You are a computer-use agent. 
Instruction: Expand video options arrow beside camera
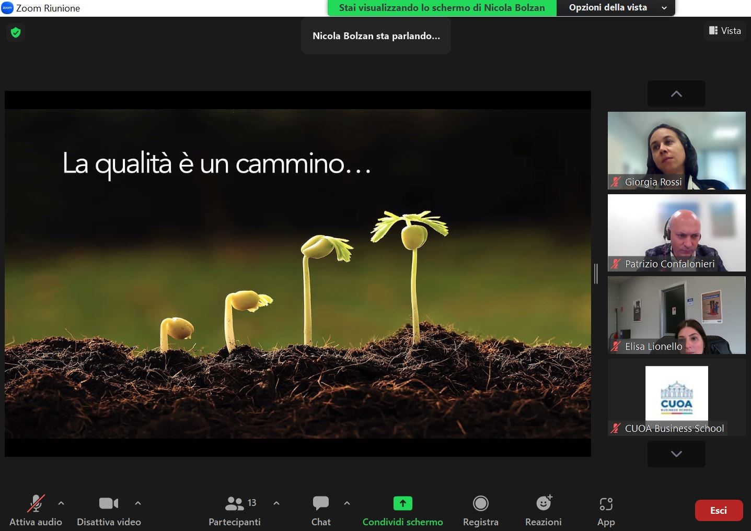138,503
